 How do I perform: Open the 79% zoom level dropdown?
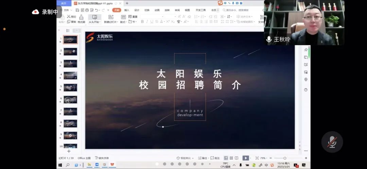tap(264, 158)
